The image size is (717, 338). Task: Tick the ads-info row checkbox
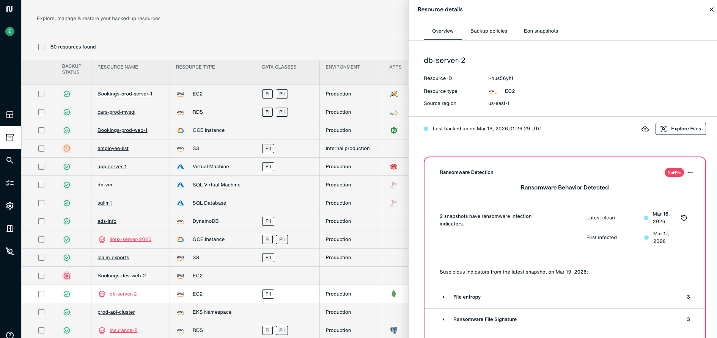[x=41, y=221]
